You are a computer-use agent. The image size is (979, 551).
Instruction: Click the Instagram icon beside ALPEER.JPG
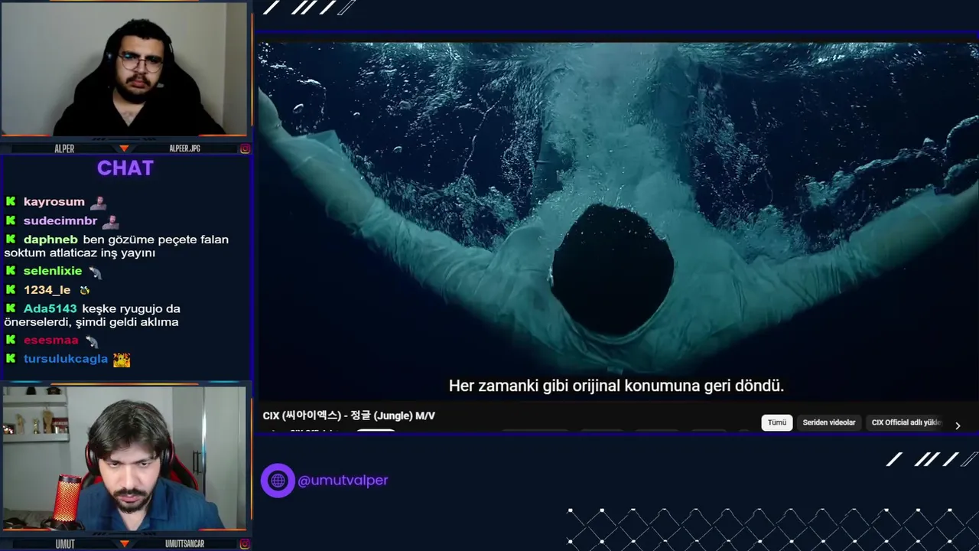245,148
